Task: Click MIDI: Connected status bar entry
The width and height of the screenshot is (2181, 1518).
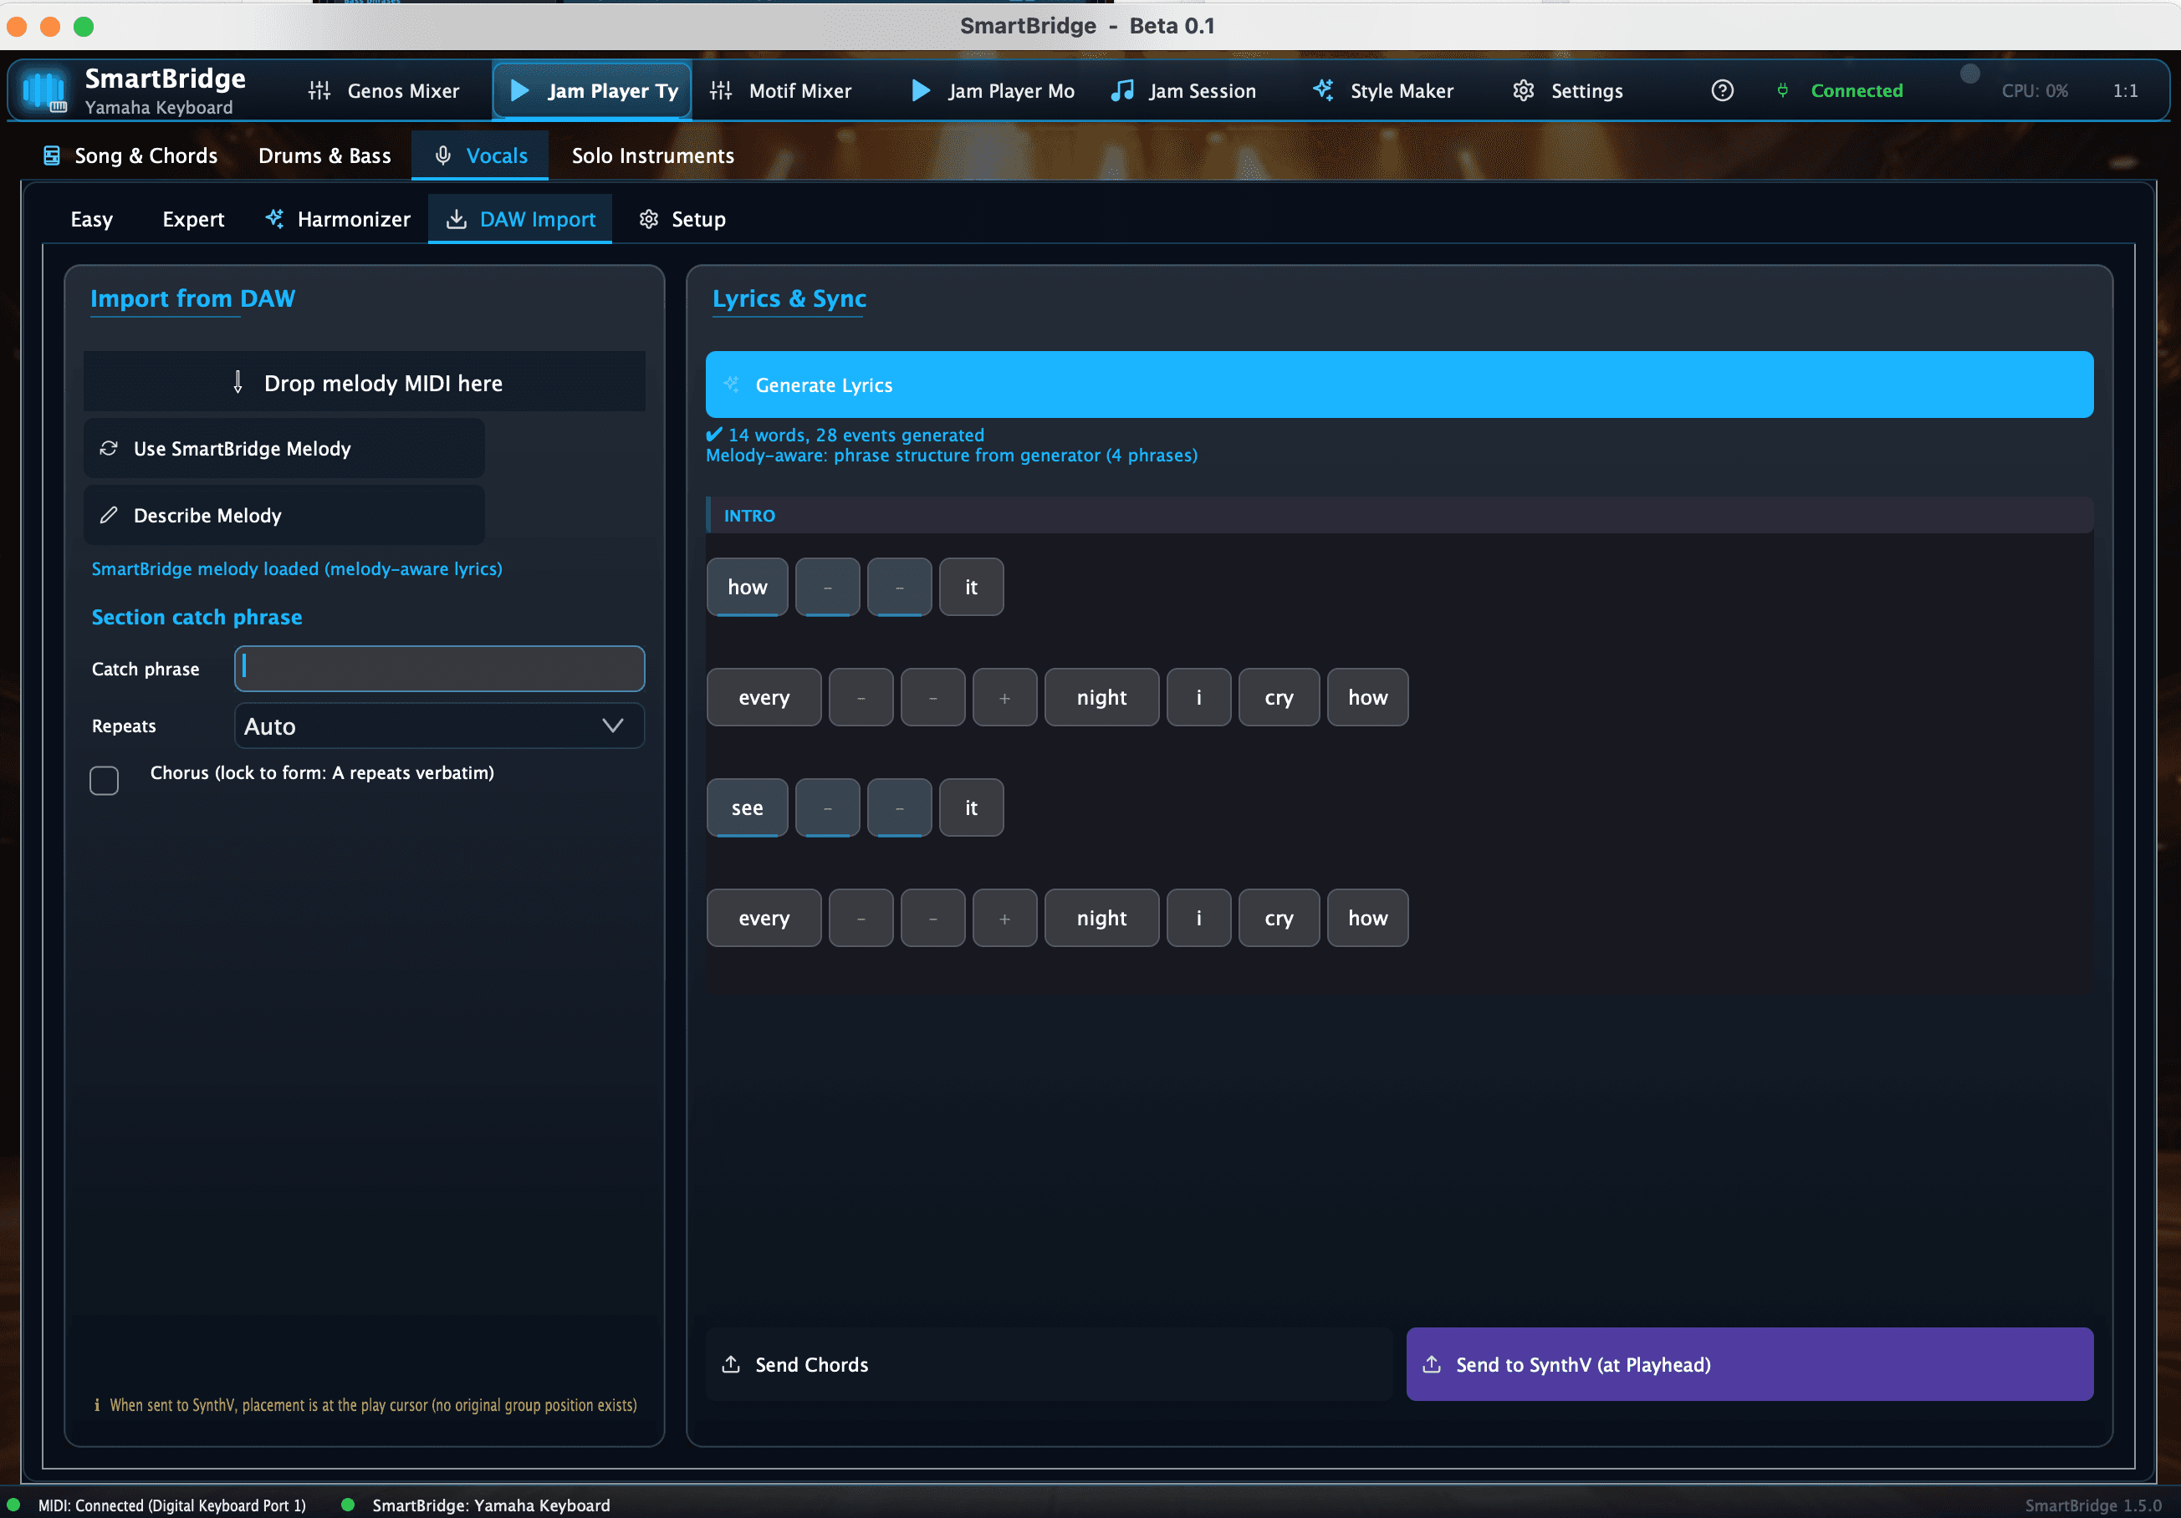Action: pyautogui.click(x=172, y=1505)
